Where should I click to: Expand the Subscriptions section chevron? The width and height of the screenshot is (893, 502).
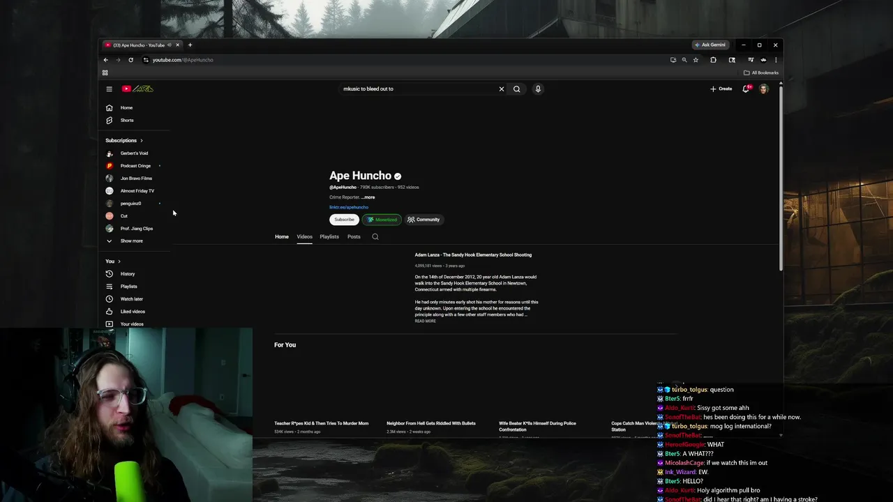(x=142, y=141)
